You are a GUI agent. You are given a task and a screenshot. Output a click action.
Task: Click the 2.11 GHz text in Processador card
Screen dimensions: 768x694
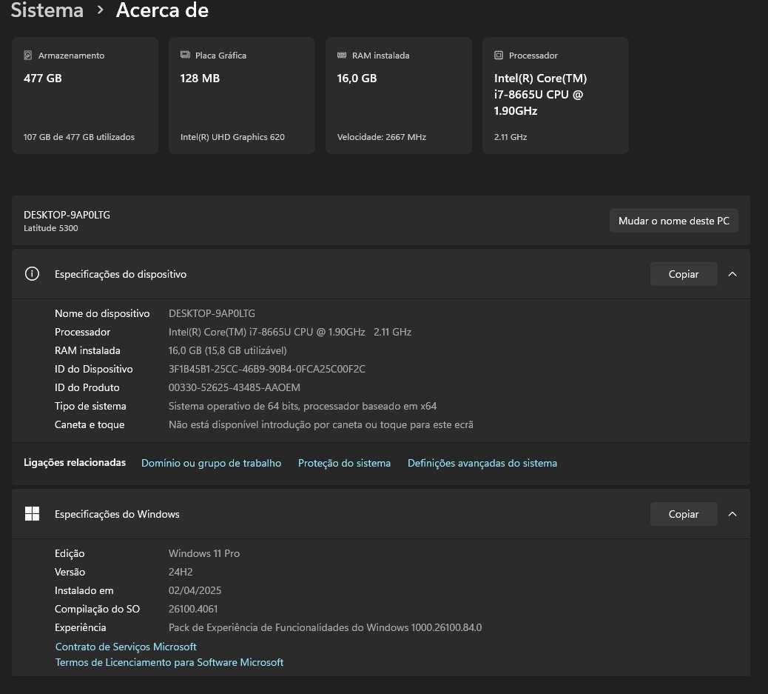tap(511, 137)
